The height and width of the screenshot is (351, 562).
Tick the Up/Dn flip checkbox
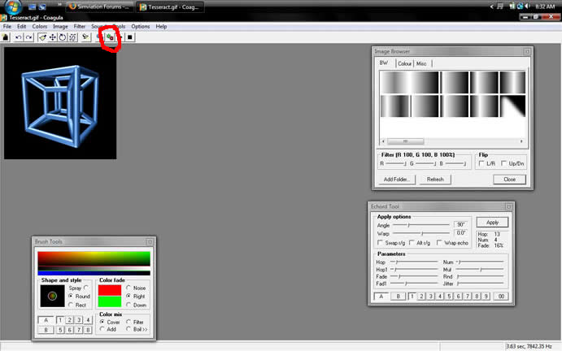coord(503,163)
